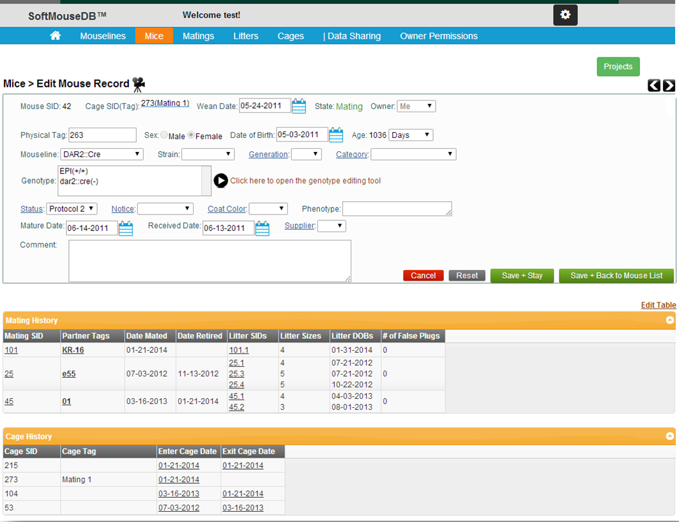The width and height of the screenshot is (679, 522).
Task: Open the Edit Table link
Action: 659,305
